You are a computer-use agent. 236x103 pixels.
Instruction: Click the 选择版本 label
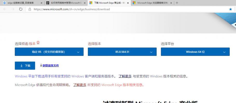pos(94,44)
